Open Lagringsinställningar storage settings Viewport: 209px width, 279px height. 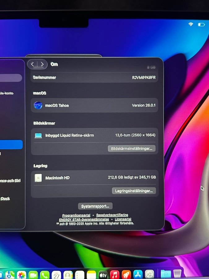coord(134,191)
